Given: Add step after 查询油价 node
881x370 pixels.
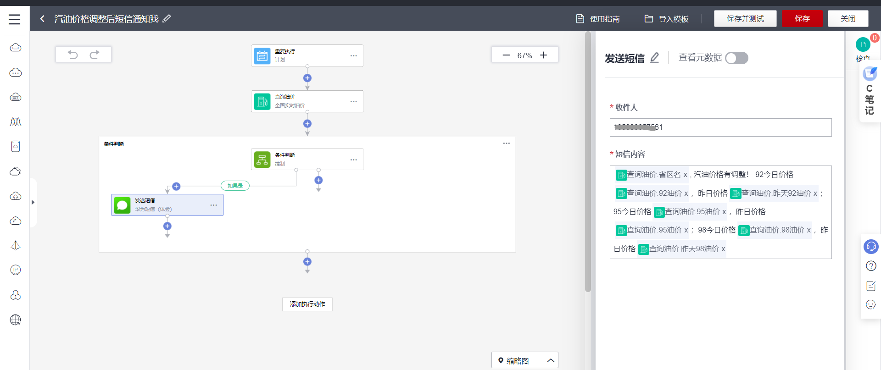Looking at the screenshot, I should [307, 124].
